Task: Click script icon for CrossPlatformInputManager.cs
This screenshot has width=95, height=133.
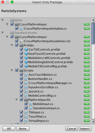Action: 26,83
